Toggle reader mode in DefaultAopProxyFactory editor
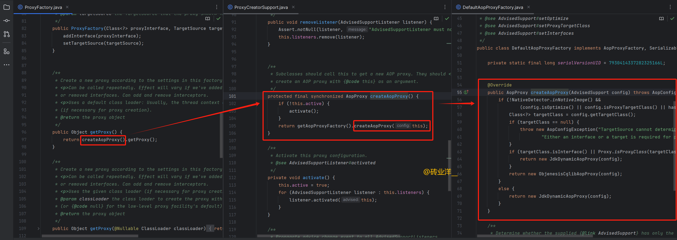 pos(661,19)
